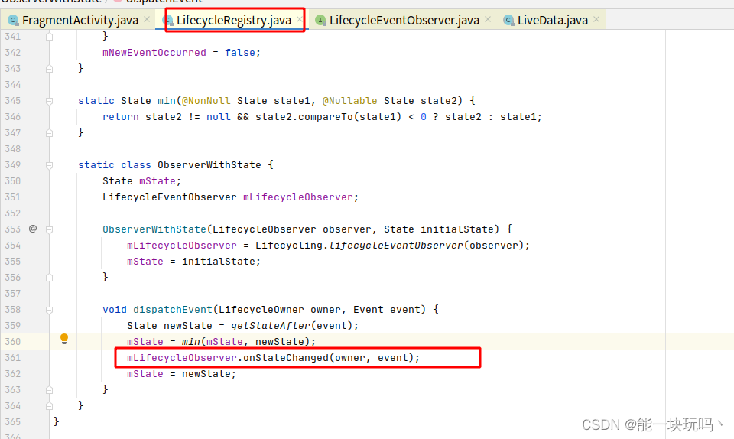Click fold end marker on line 341

pyautogui.click(x=49, y=37)
